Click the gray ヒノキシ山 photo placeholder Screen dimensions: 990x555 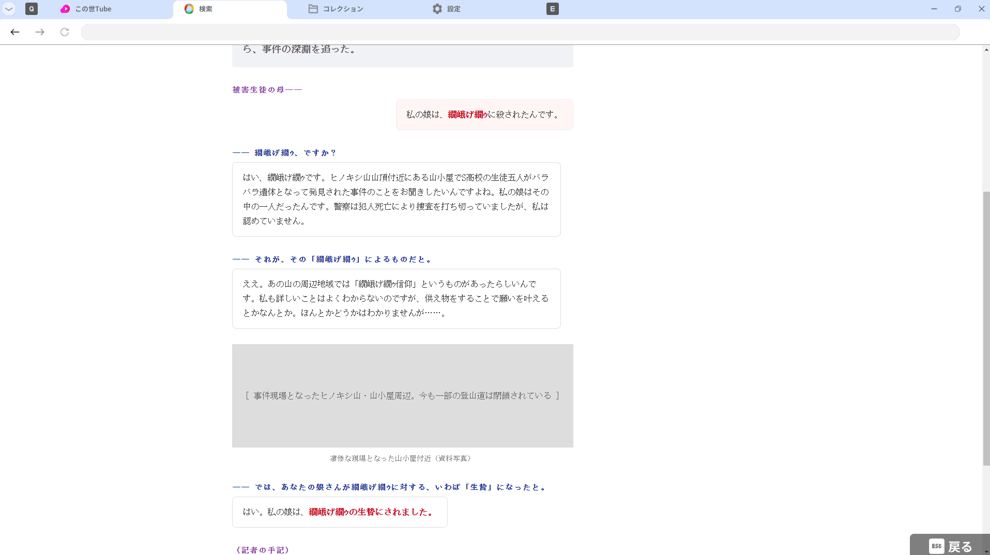[x=403, y=396]
